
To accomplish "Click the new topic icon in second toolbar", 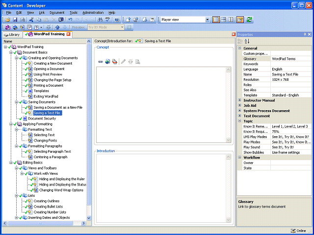I will coord(22,27).
